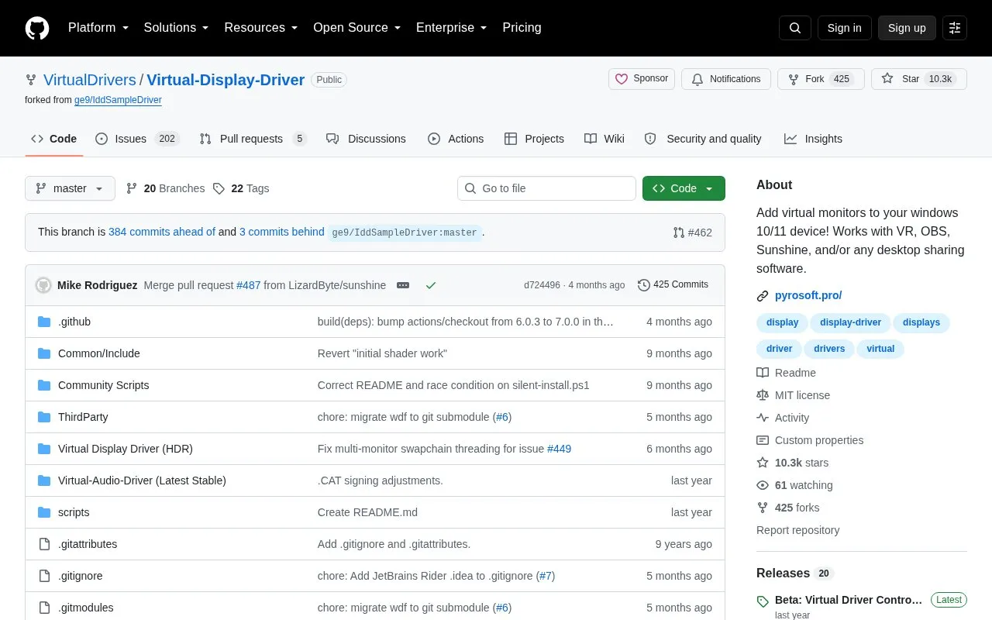This screenshot has width=992, height=620.
Task: Open the Platform dropdown menu
Action: pos(98,28)
